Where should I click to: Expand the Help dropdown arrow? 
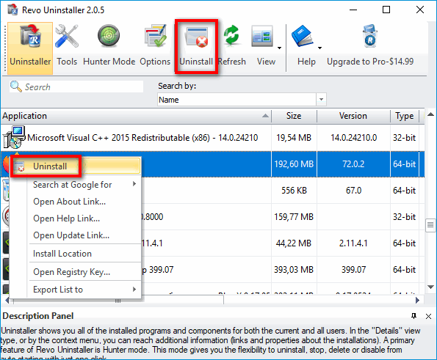point(319,48)
